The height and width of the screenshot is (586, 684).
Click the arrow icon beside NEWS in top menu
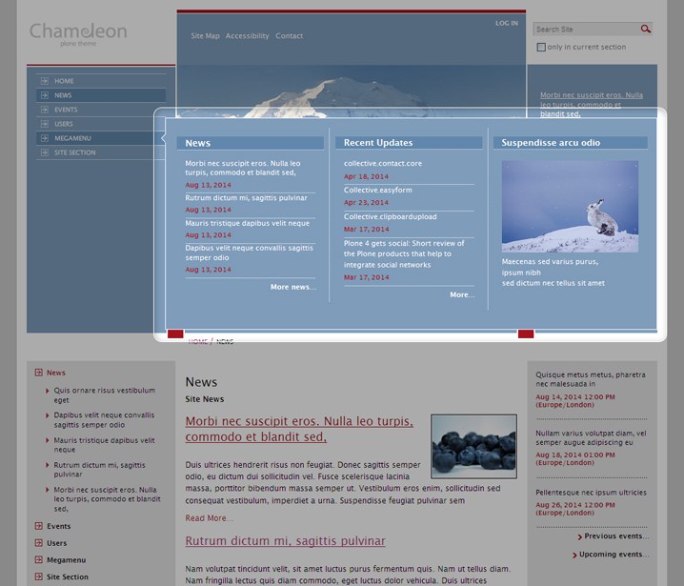(x=45, y=95)
